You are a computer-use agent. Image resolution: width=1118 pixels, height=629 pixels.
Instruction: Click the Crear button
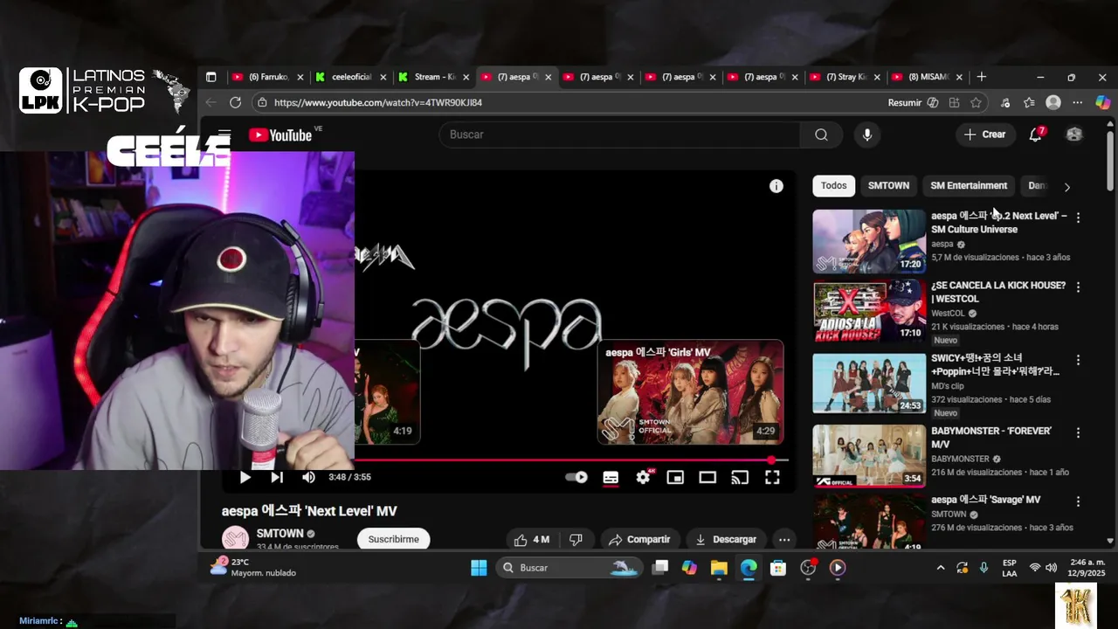pos(985,135)
